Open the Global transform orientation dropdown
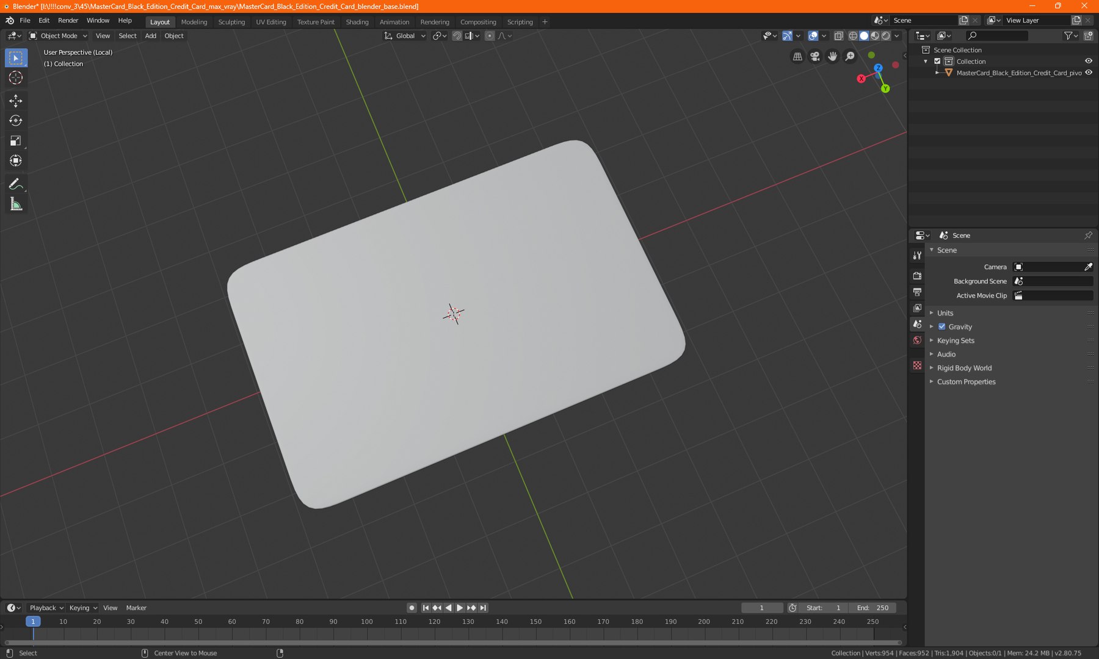Screen dimensions: 1099x659 click(x=405, y=36)
